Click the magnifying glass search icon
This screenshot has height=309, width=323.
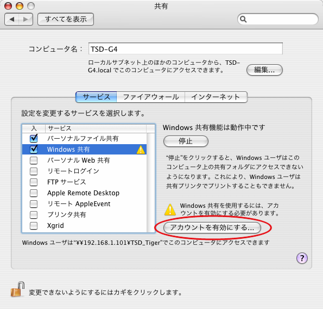(243, 19)
